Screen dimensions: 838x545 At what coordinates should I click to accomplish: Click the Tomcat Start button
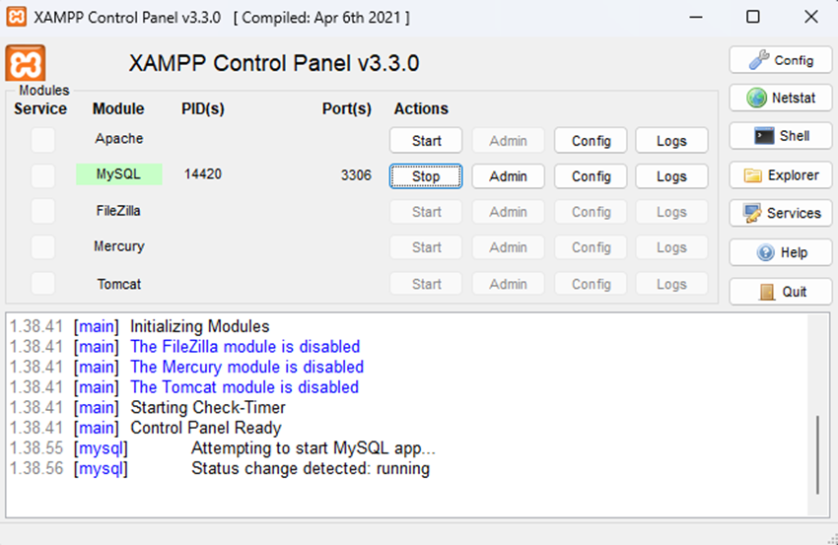[x=426, y=284]
